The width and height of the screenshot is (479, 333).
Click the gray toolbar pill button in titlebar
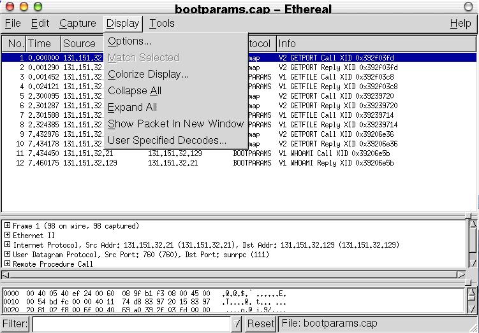click(x=468, y=6)
